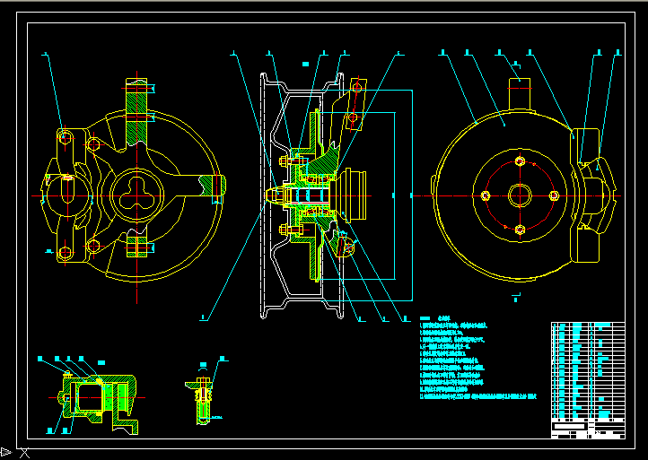Select the red dashed bolt pitch circle
The width and height of the screenshot is (648, 460).
coord(520,195)
